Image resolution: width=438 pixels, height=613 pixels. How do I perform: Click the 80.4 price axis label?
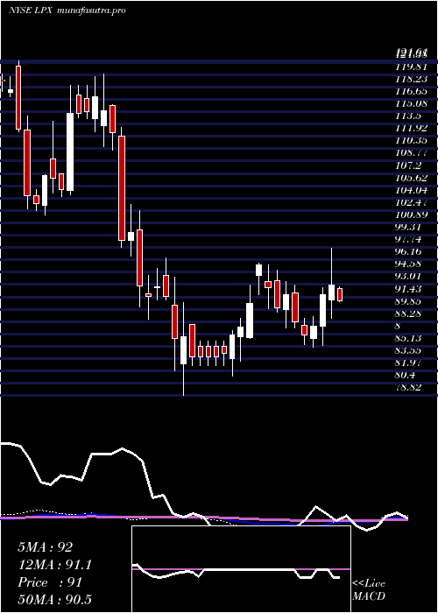(x=406, y=375)
